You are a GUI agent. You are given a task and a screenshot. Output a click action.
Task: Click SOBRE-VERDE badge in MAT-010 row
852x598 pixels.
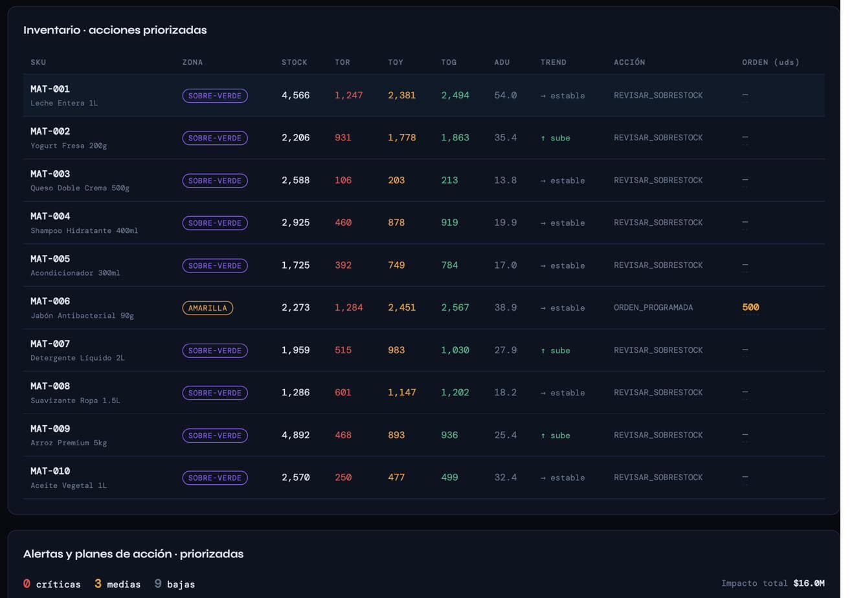pos(215,478)
